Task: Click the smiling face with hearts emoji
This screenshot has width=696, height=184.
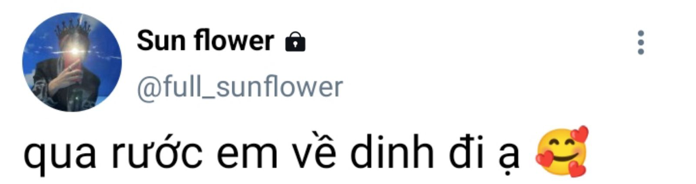Action: [562, 151]
